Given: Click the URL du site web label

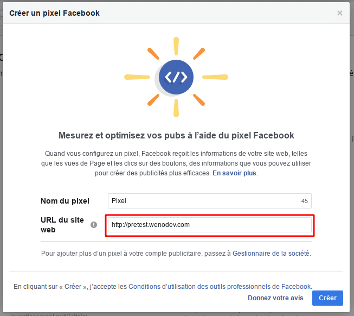Looking at the screenshot, I should (62, 225).
